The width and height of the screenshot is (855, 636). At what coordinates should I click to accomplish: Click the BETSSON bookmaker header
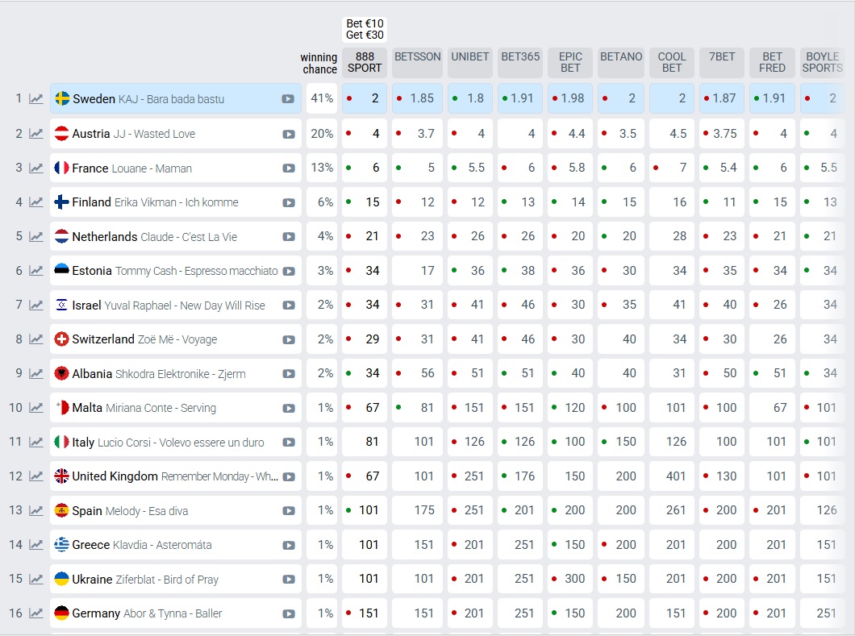pos(417,56)
